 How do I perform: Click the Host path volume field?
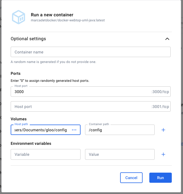coord(41,130)
